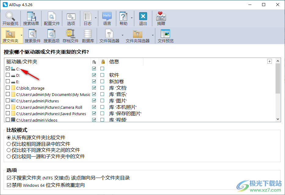Screen dimensions: 285x195
Task: Click the D: drive icon
Action: pos(13,75)
